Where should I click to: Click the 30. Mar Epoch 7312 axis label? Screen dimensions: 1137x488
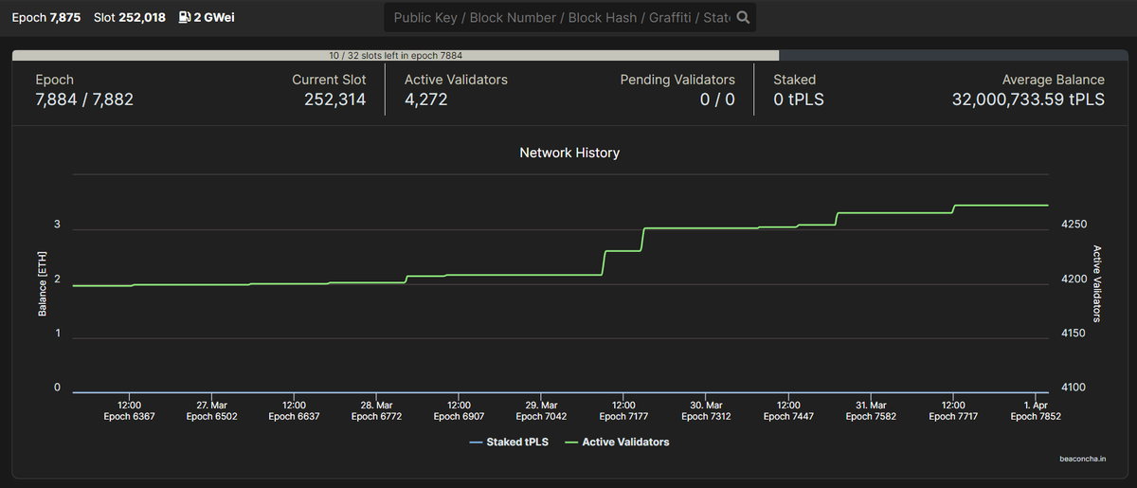click(x=707, y=410)
